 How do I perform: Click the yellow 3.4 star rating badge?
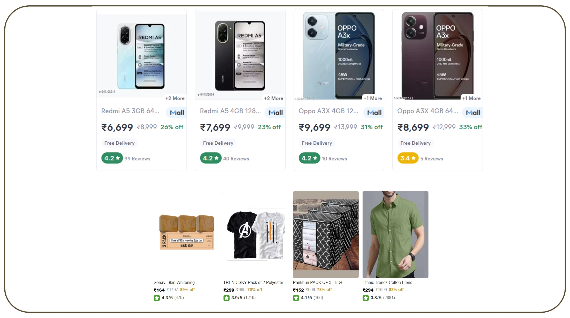click(x=408, y=158)
